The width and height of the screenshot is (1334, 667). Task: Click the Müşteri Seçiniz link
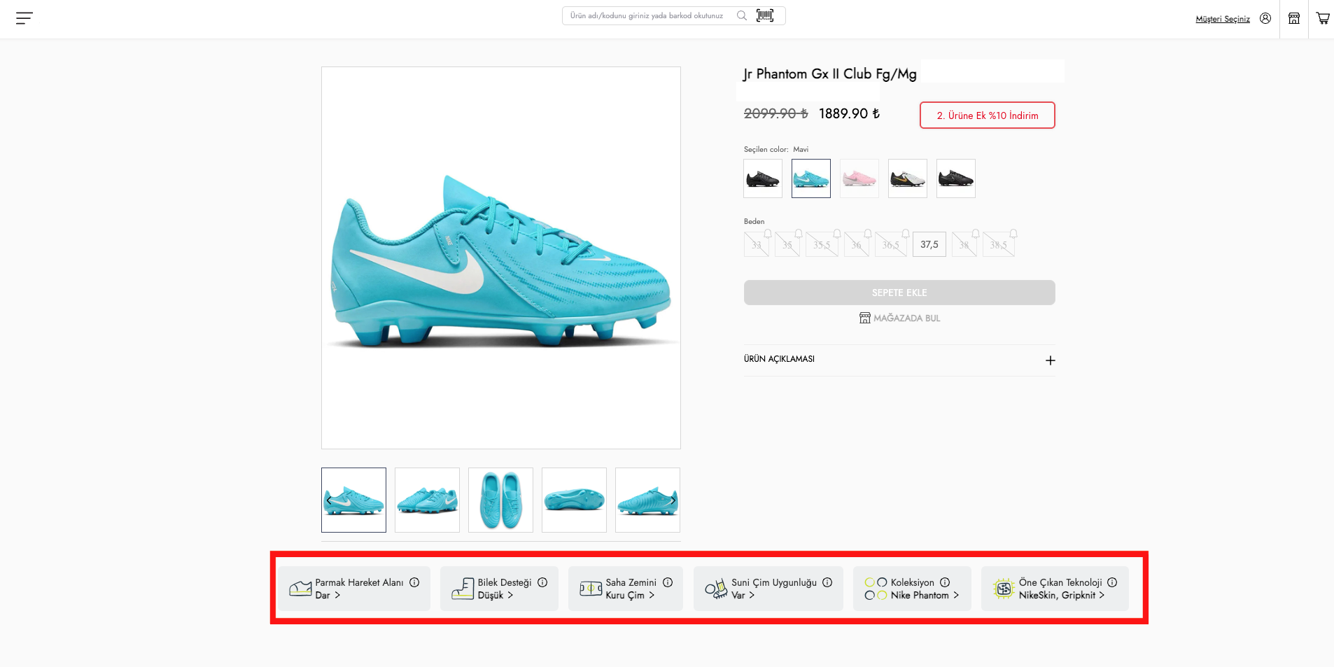(x=1222, y=19)
